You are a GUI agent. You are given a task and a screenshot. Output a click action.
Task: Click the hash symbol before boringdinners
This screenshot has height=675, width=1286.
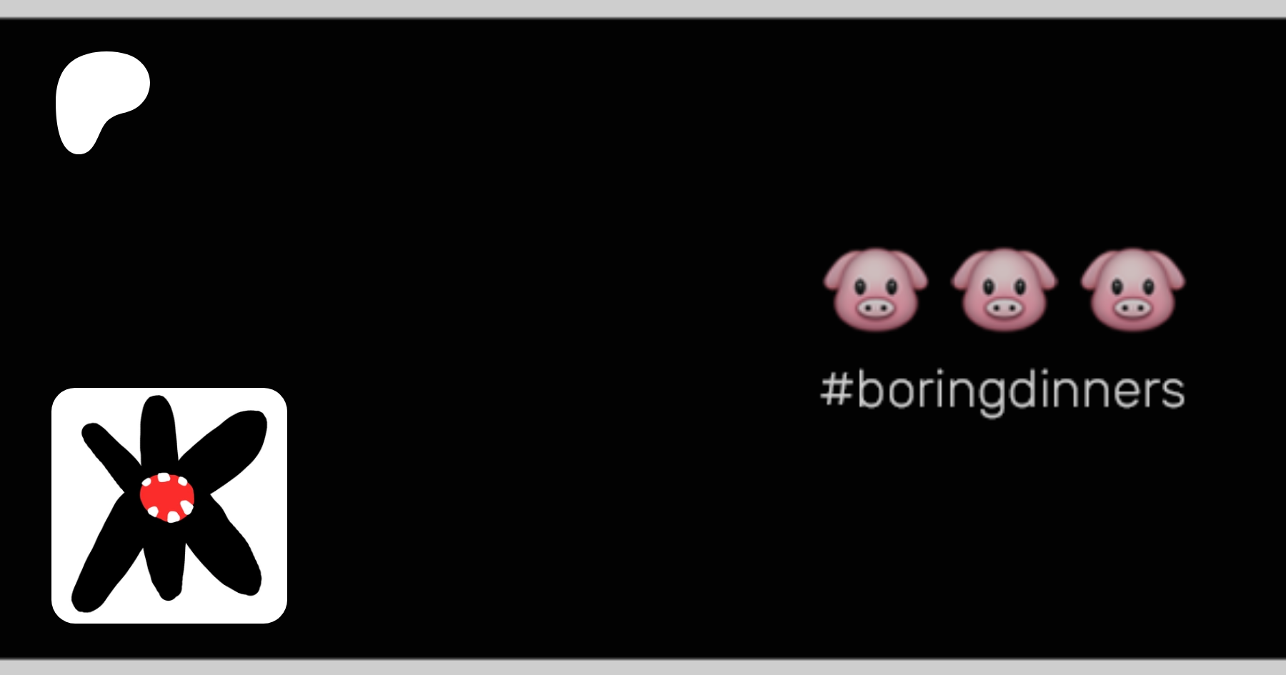[x=836, y=390]
